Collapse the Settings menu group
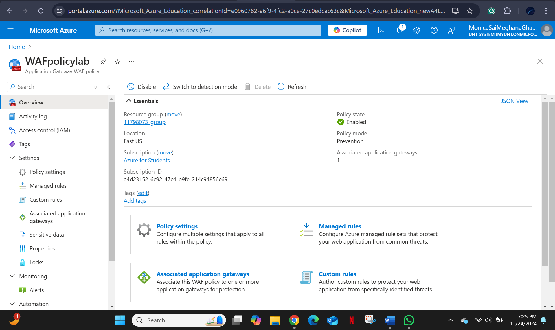This screenshot has height=330, width=555. pyautogui.click(x=12, y=158)
